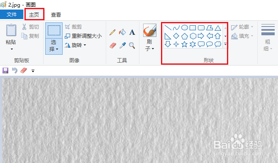278x163 pixels.
Task: Pick the Eraser tool in the 工具 group
Action: tap(113, 46)
